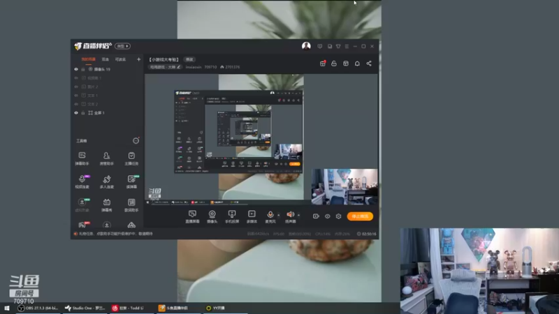This screenshot has height=314, width=559.
Task: Open the settings gear beside stop button
Action: [x=338, y=216]
